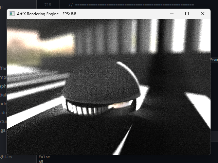This screenshot has height=163, width=218.
Task: Click the '65' output line in console
Action: [41, 161]
